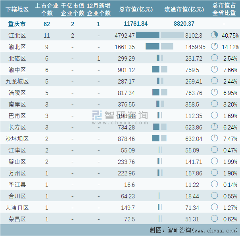Viewport: 240px width, 236px height.
Task: Click the pie icon in the 长寿区 row
Action: click(x=215, y=127)
